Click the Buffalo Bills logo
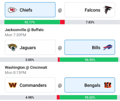120x101 pixels. [108, 47]
